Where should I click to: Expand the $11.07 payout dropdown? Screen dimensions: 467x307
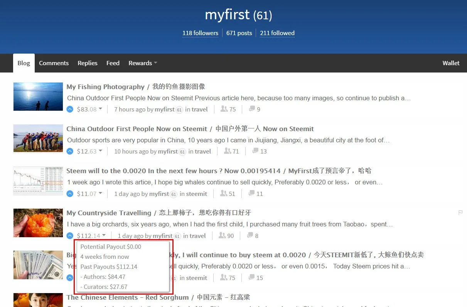pos(100,193)
